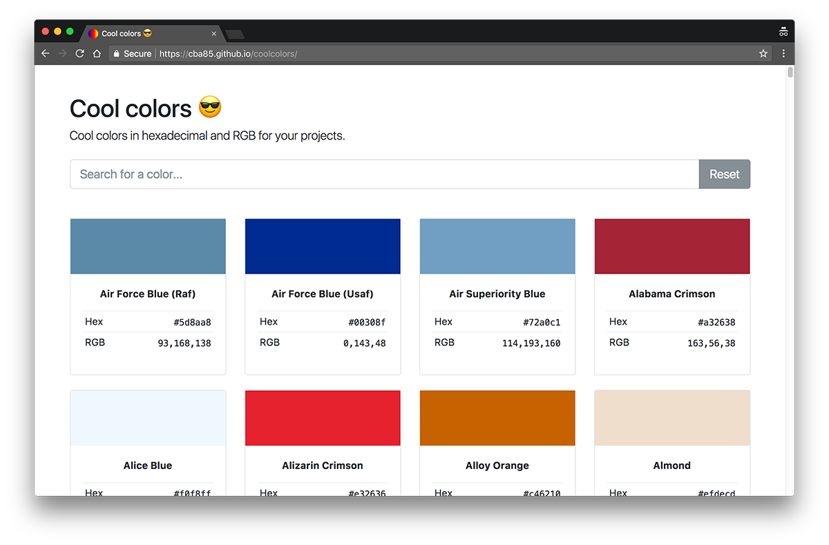Click the page vertical scrollbar
This screenshot has width=829, height=545.
pyautogui.click(x=790, y=73)
